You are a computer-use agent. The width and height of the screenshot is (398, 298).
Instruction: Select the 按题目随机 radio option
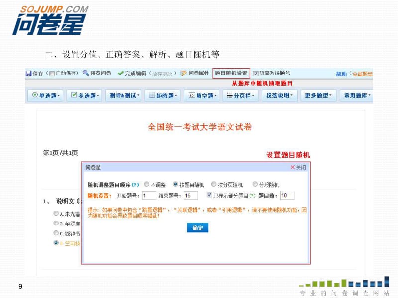(175, 184)
